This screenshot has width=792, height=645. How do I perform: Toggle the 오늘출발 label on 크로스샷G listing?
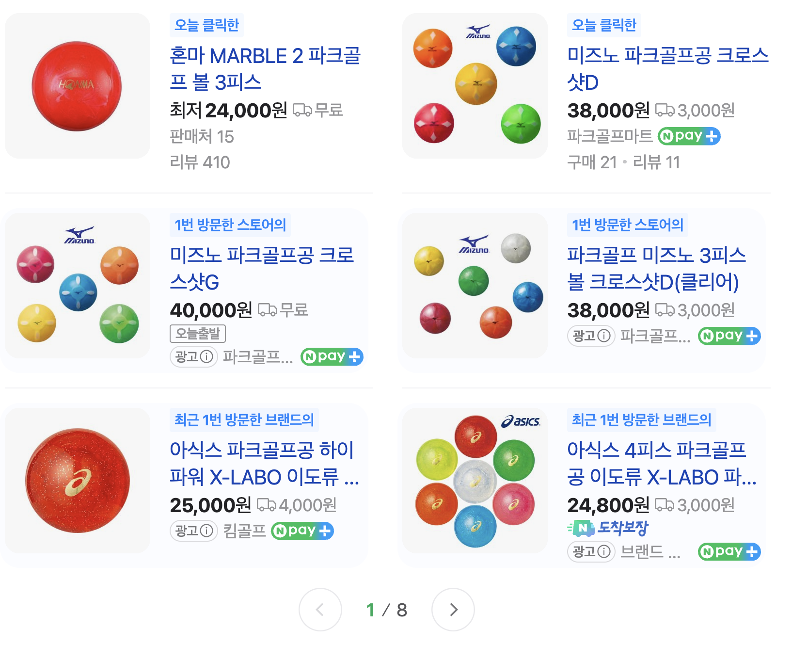point(198,333)
